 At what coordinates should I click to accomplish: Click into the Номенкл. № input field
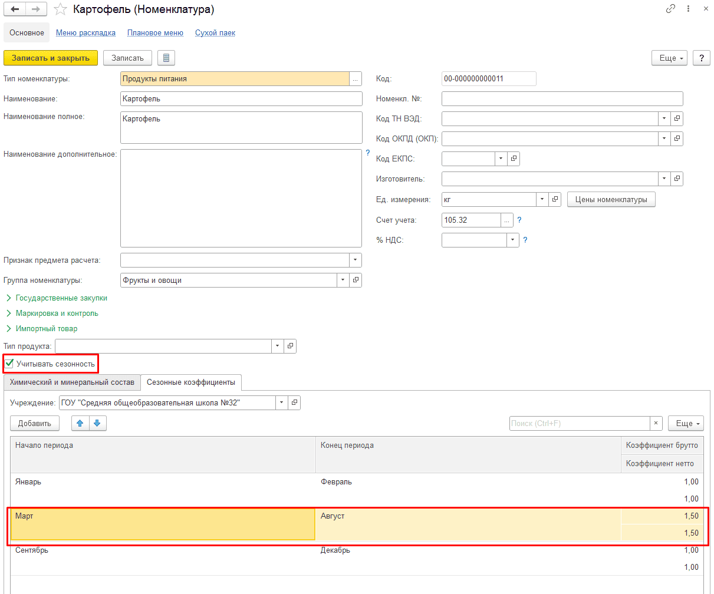[x=562, y=99]
